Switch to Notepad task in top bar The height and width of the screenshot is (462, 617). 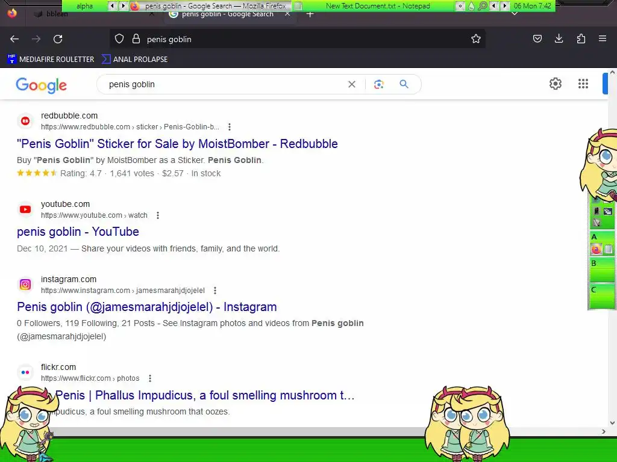[x=374, y=6]
